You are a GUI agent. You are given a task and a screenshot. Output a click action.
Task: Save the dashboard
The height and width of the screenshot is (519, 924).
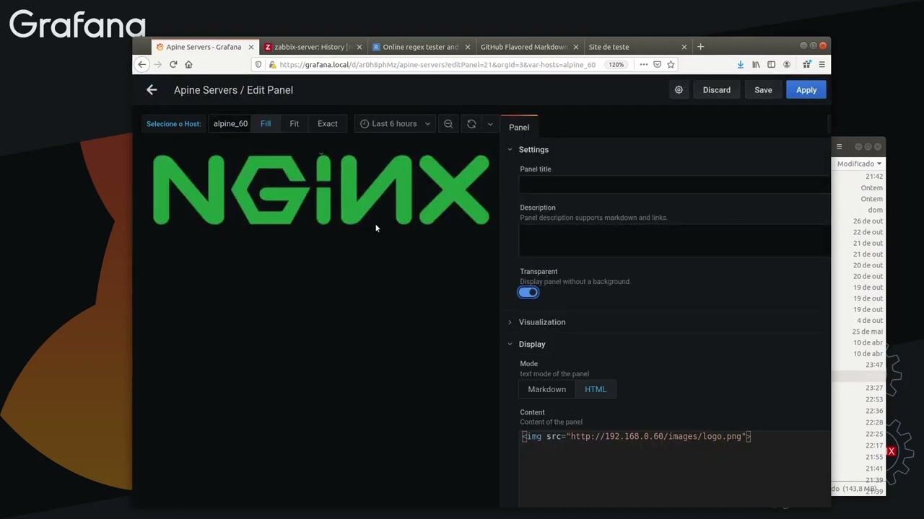763,90
